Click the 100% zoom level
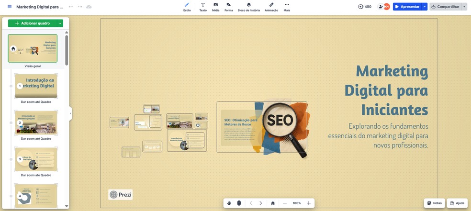471x211 pixels. [297, 203]
